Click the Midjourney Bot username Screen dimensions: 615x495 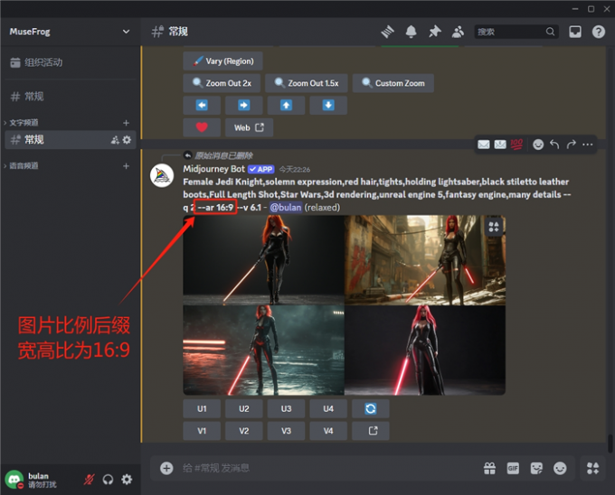pyautogui.click(x=213, y=169)
